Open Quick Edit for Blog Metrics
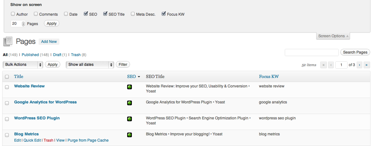This screenshot has width=373, height=146. [x=32, y=140]
